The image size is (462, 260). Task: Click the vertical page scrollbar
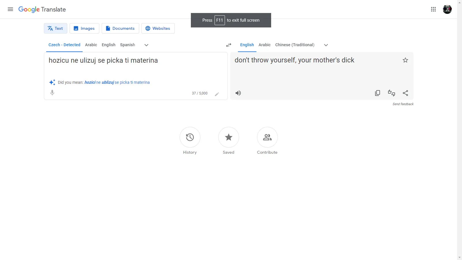coord(459,130)
